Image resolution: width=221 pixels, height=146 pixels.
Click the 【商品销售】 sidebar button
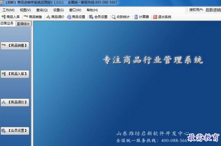click(15, 46)
